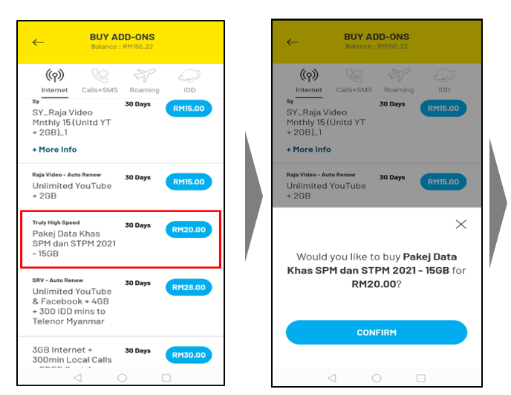Expand + More Info on the left screen
Screen dimensions: 511x395
coord(54,150)
